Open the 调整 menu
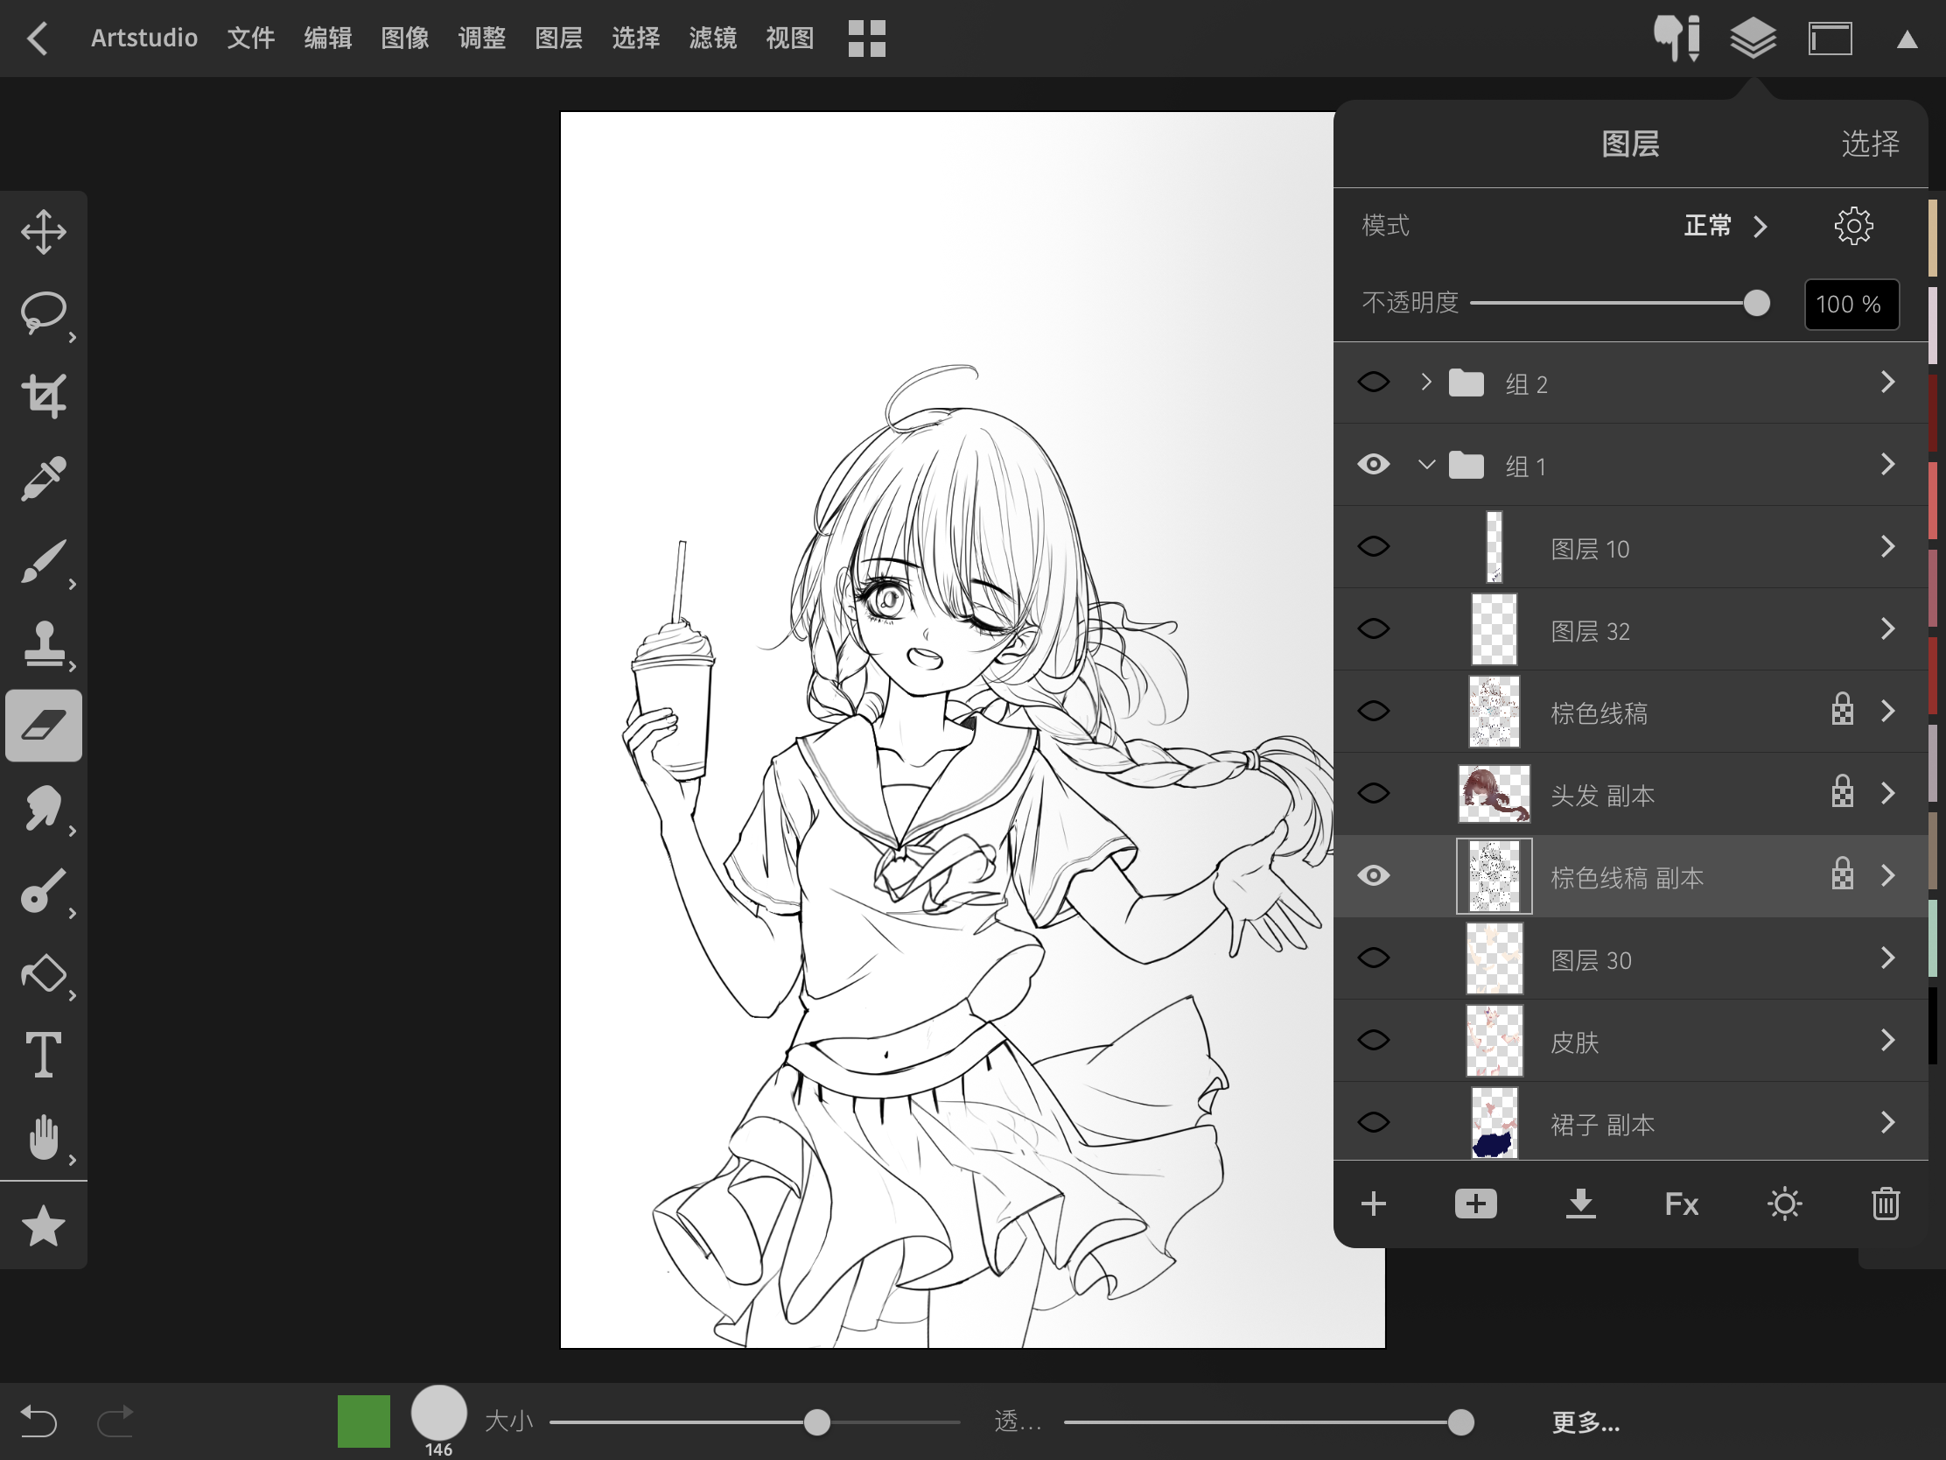This screenshot has width=1946, height=1460. 481,38
